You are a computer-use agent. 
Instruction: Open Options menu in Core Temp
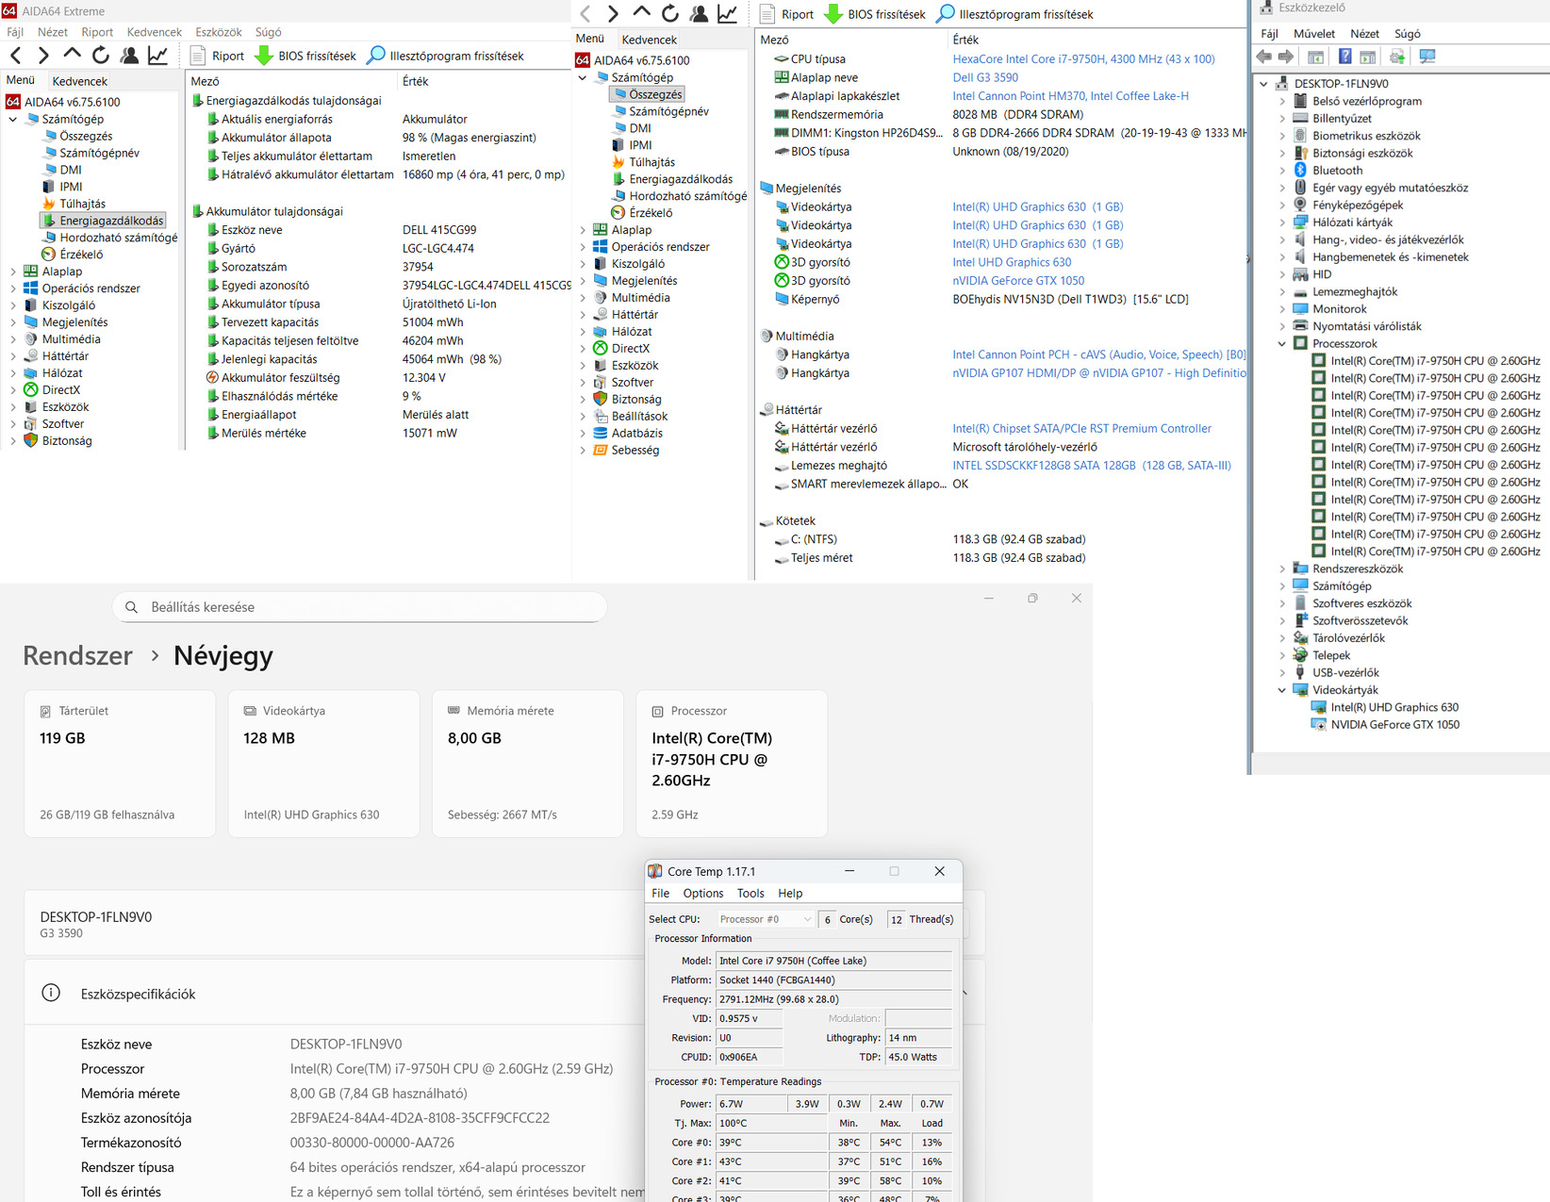point(703,894)
